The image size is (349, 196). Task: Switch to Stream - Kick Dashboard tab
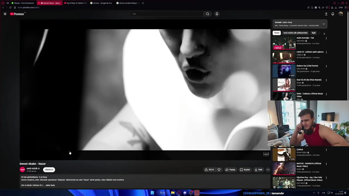click(x=23, y=3)
